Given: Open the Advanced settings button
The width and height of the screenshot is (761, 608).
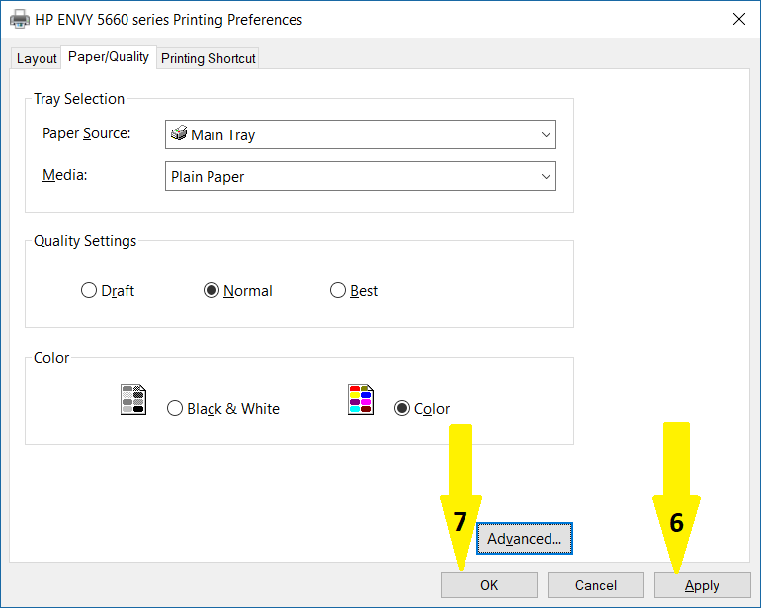Looking at the screenshot, I should pyautogui.click(x=524, y=539).
